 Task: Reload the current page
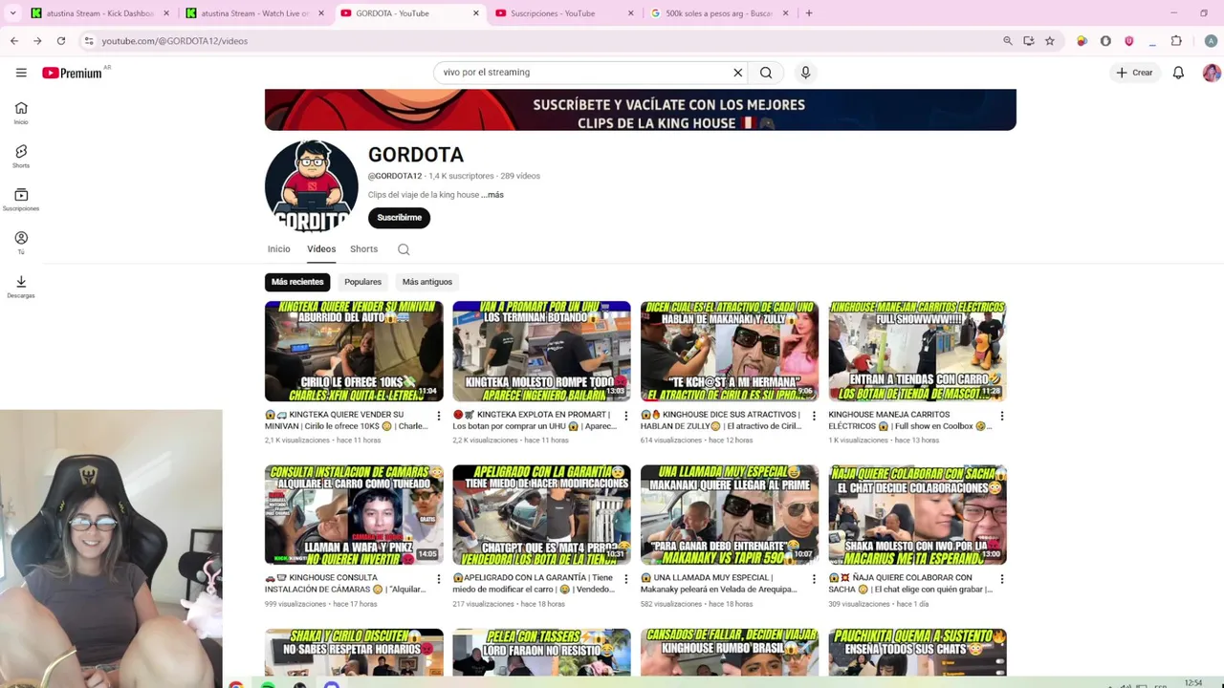coord(61,41)
